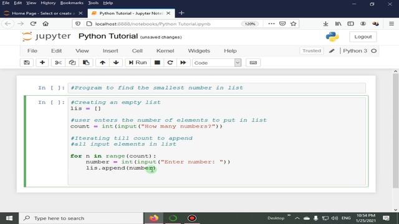Open the Widgets menu

click(199, 51)
